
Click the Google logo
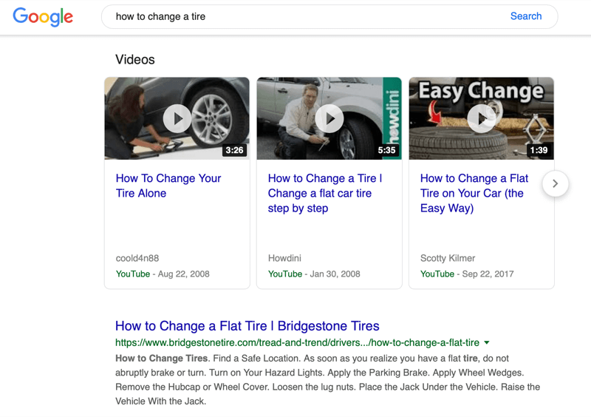tap(43, 16)
